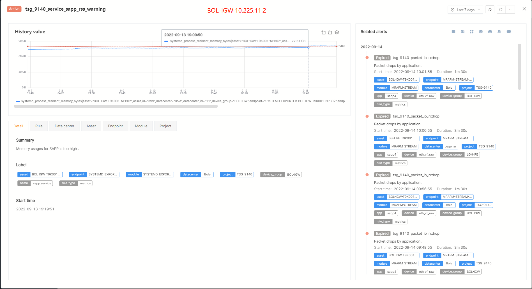Click the stacked layers icon in History value
This screenshot has height=289, width=532.
click(x=337, y=32)
